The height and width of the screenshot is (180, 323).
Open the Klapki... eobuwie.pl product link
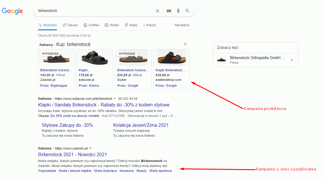coord(85,70)
